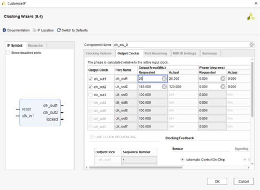The image size is (260, 190).
Task: Click the clk_out1 actual frequency 25.000
Action: [x=174, y=79]
